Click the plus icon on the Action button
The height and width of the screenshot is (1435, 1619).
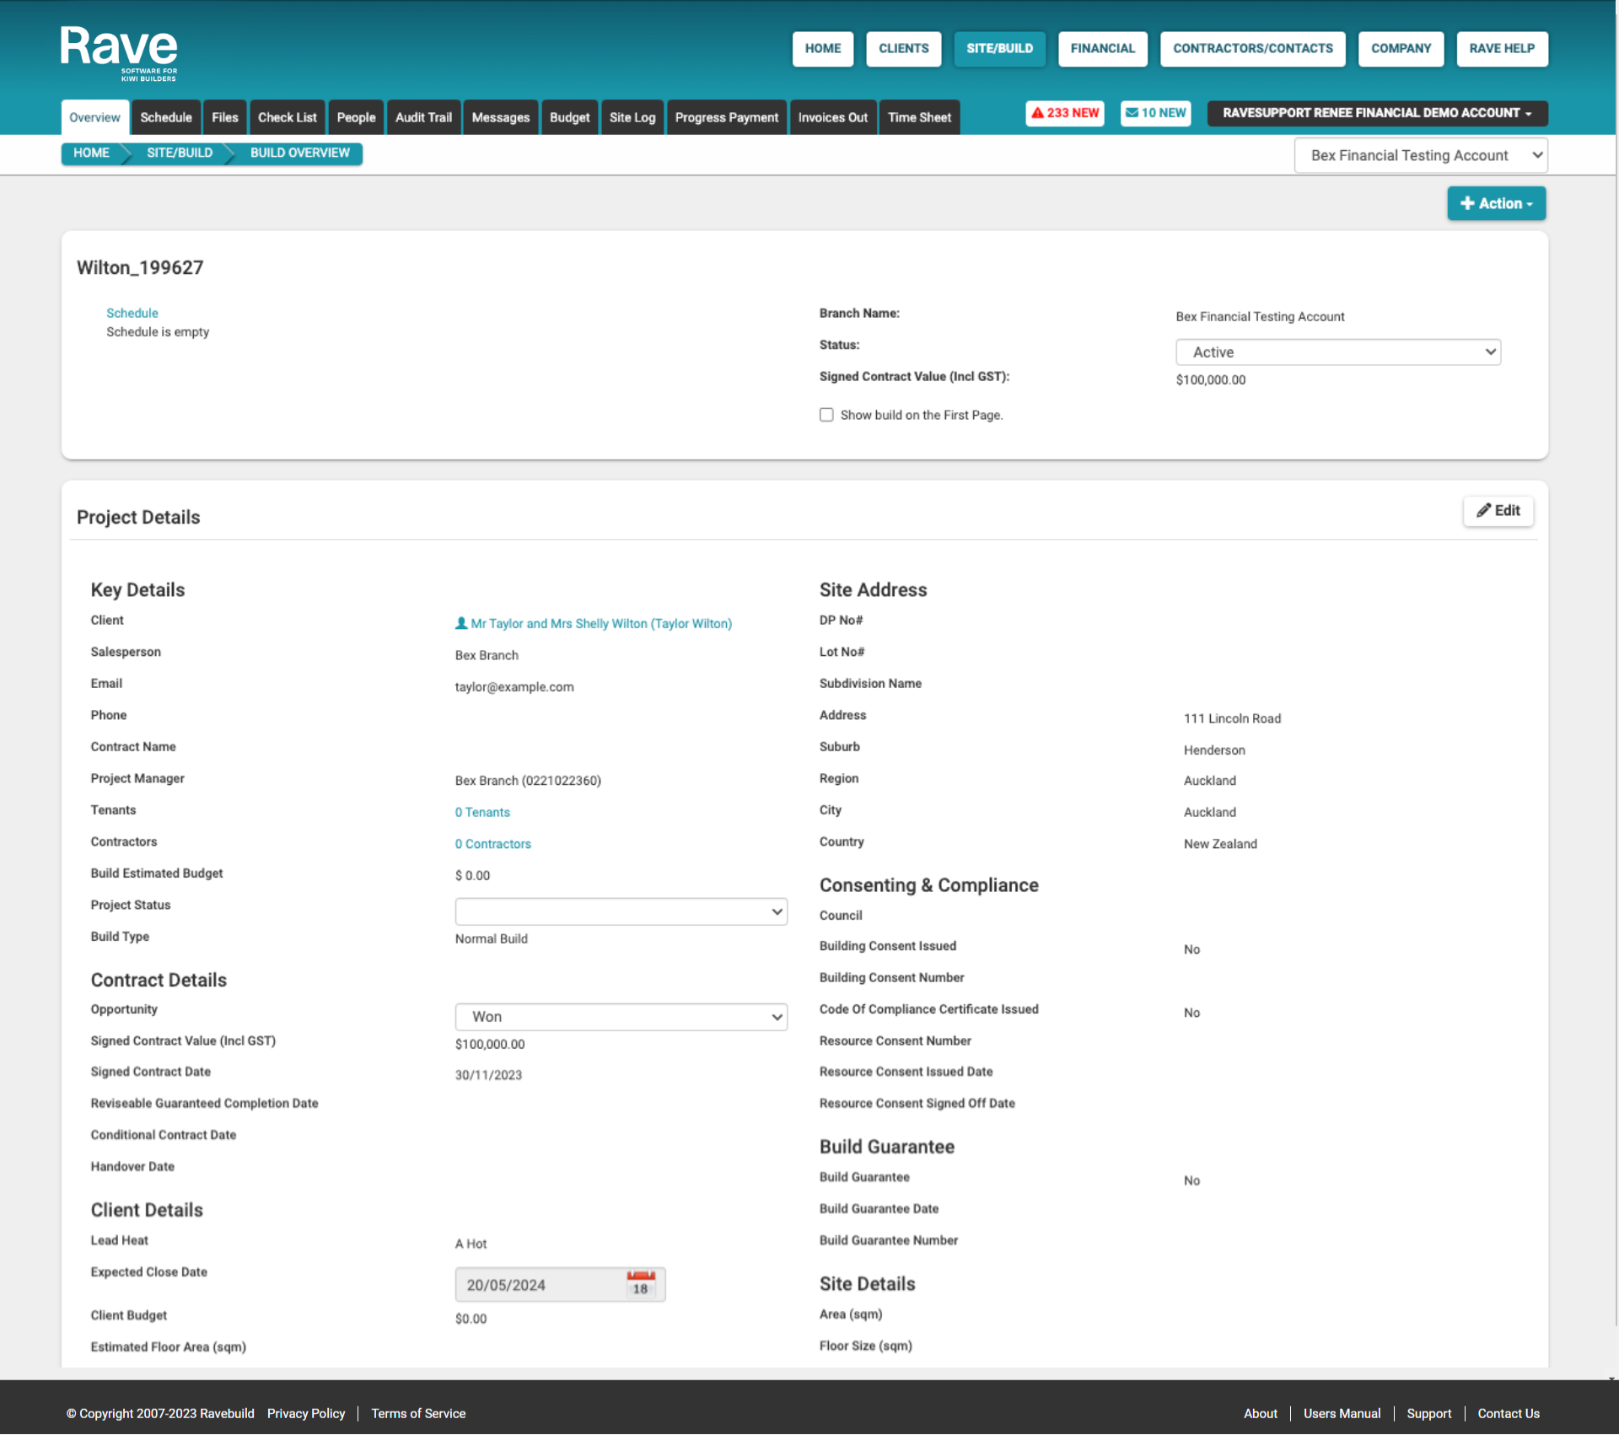(x=1467, y=203)
